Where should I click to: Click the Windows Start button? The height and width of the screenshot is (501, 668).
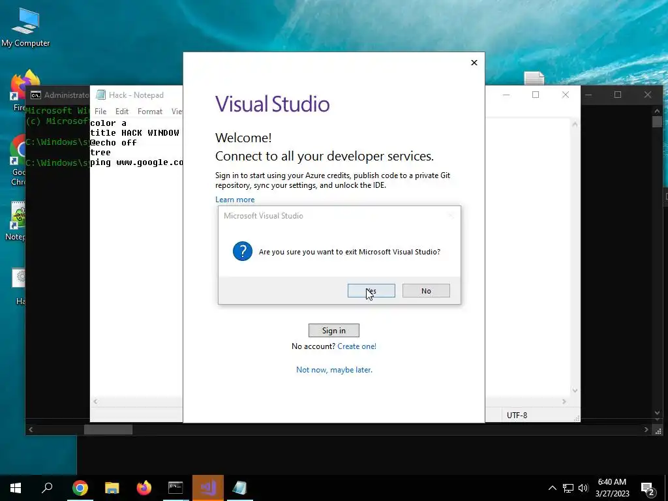coord(16,488)
